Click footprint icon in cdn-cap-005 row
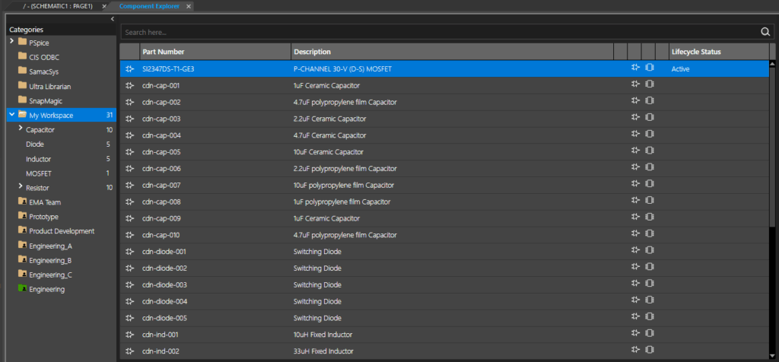Image resolution: width=779 pixels, height=362 pixels. click(x=649, y=152)
